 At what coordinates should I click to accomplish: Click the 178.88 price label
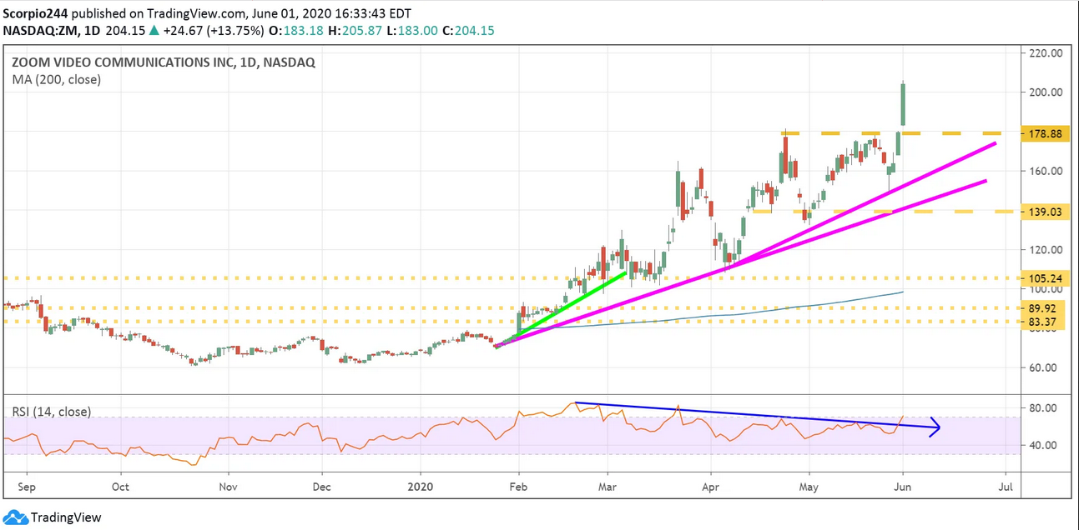pos(1046,133)
